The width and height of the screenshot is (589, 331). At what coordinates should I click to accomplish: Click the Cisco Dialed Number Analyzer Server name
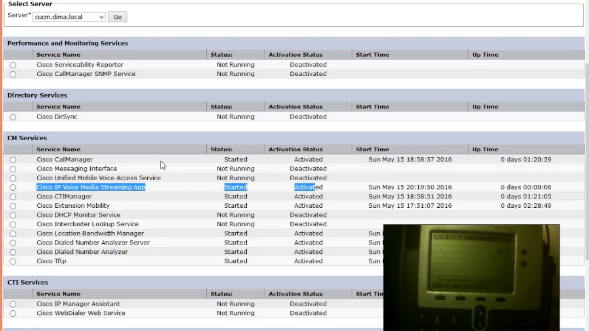coord(93,242)
